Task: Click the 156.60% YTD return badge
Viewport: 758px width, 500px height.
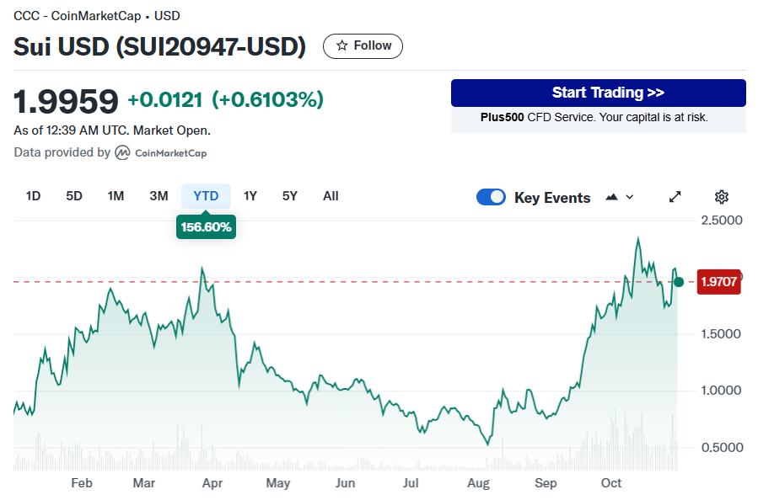Action: coord(206,227)
